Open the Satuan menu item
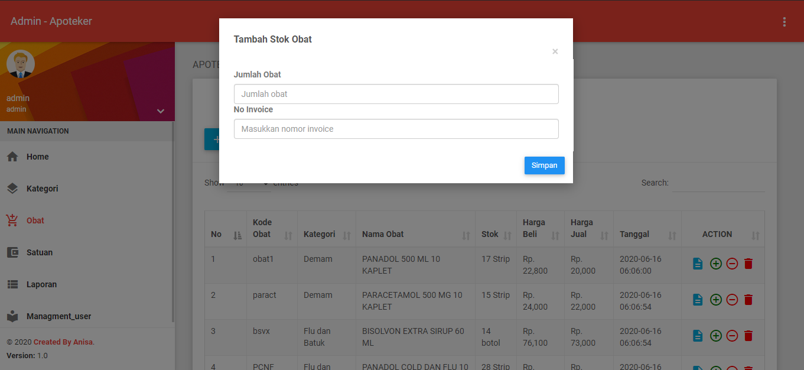 click(40, 252)
